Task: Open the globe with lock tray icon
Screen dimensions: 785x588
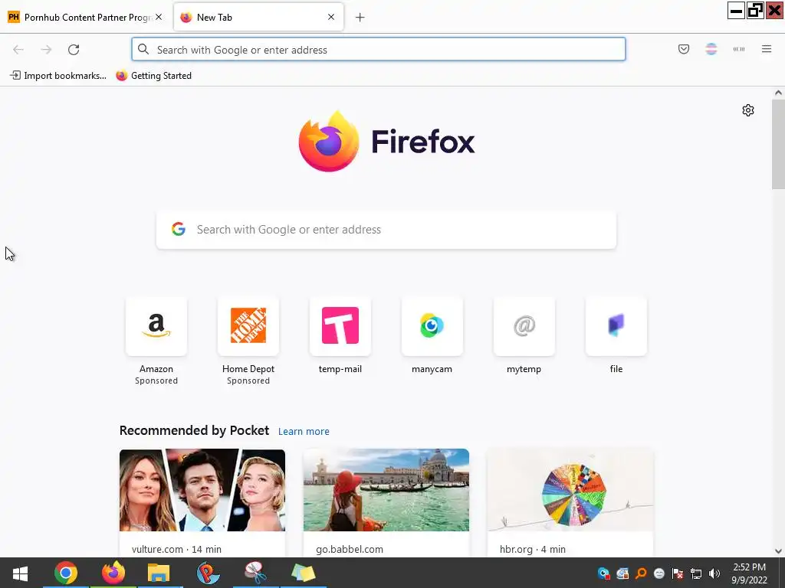Action: point(622,573)
